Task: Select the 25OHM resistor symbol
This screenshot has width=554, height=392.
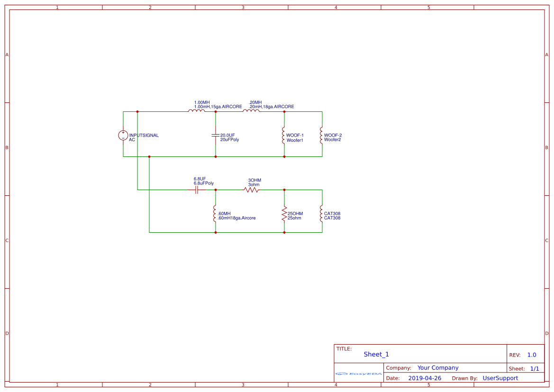Action: (x=284, y=214)
